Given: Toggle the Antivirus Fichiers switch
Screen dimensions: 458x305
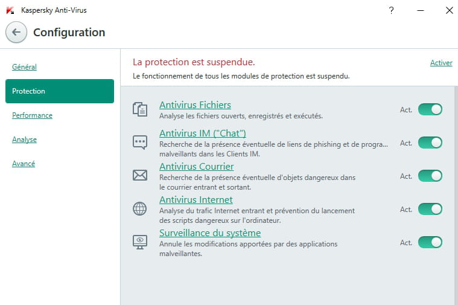Looking at the screenshot, I should (430, 109).
